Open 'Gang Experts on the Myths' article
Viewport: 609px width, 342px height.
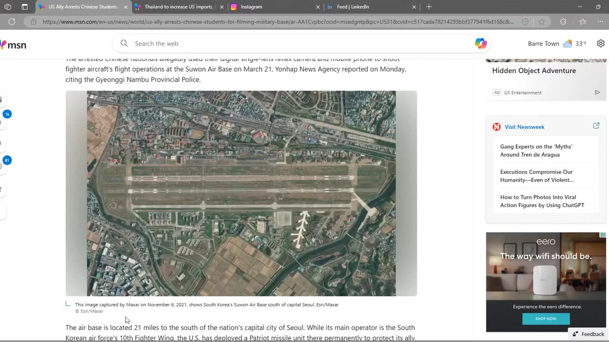pos(536,151)
